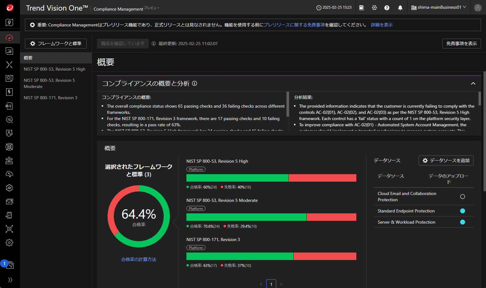Open the 詳細を表示 link in banner
486x288 pixels.
382,25
